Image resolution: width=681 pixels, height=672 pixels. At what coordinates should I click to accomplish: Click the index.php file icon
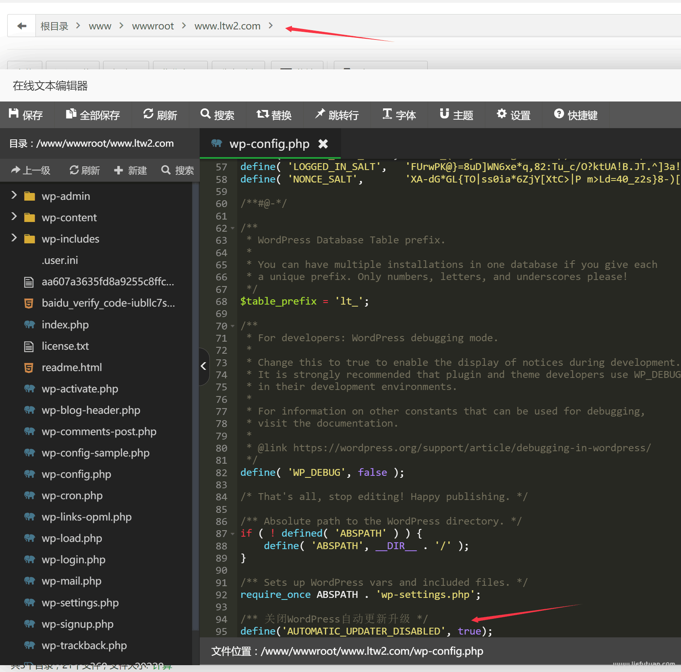[x=29, y=325]
